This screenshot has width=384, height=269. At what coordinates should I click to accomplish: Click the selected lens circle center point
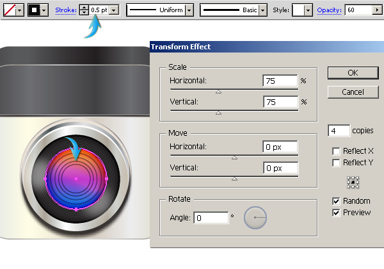pyautogui.click(x=76, y=179)
